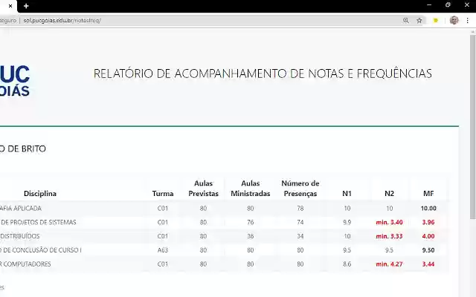Viewport: 476px width, 297px height.
Task: Select the red MF value 3.96
Action: point(428,222)
